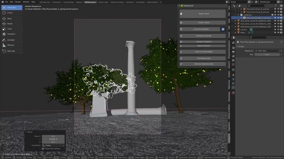Screen dimensions: 284x159
Task: Choose the Annotate tool
Action: coord(12,40)
